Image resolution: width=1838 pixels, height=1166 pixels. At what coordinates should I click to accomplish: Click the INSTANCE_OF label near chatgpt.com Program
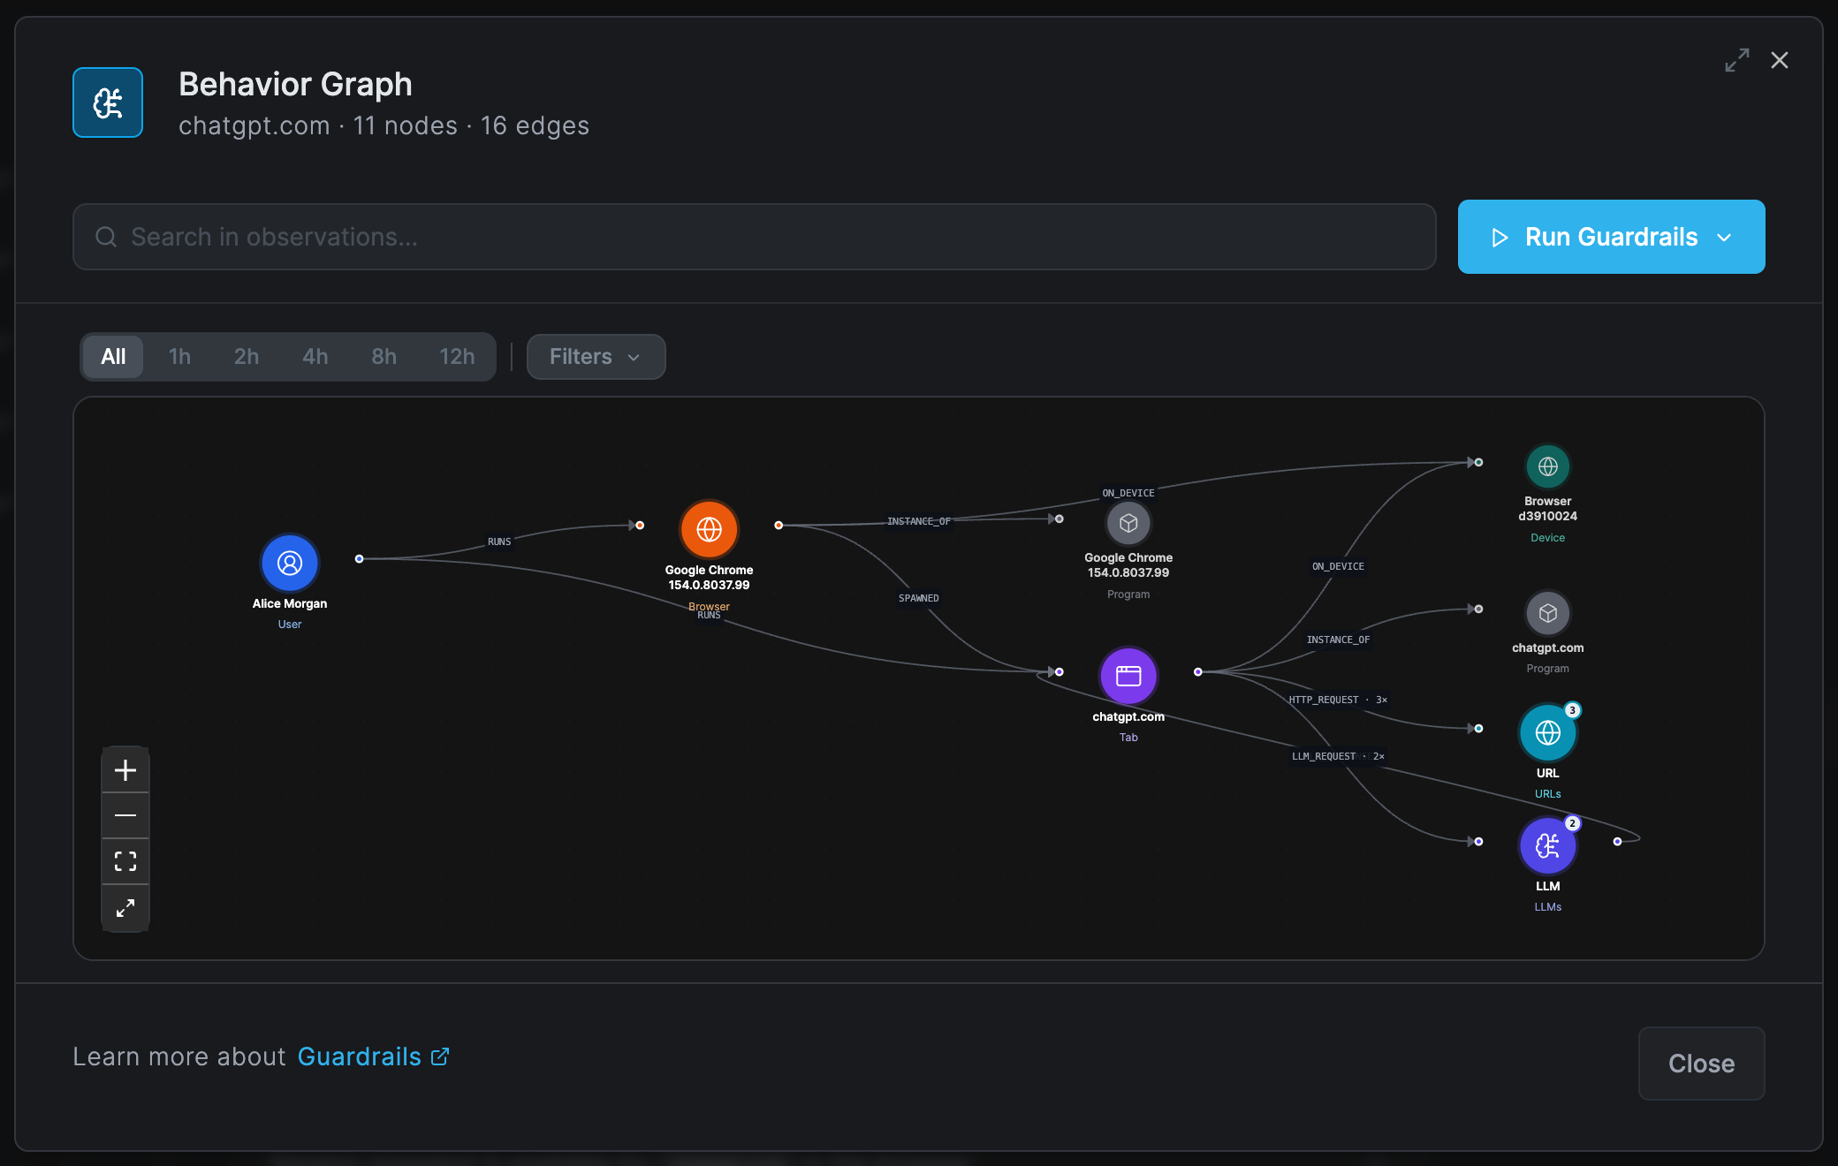pos(1338,640)
